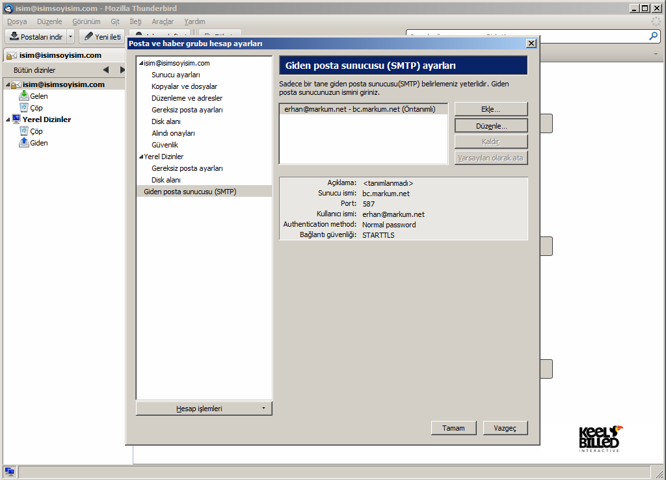Open the Düzenle menu
This screenshot has height=480, width=666.
[x=49, y=21]
